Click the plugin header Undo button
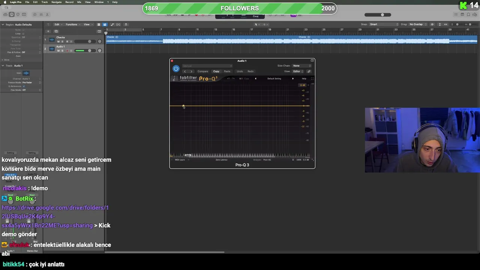Screen dimensions: 480x270 [240, 71]
